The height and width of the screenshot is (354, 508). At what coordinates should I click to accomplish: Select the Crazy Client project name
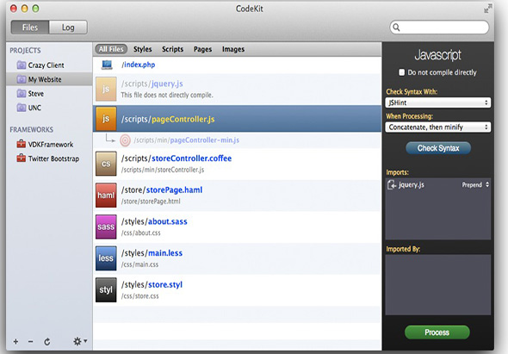point(46,65)
